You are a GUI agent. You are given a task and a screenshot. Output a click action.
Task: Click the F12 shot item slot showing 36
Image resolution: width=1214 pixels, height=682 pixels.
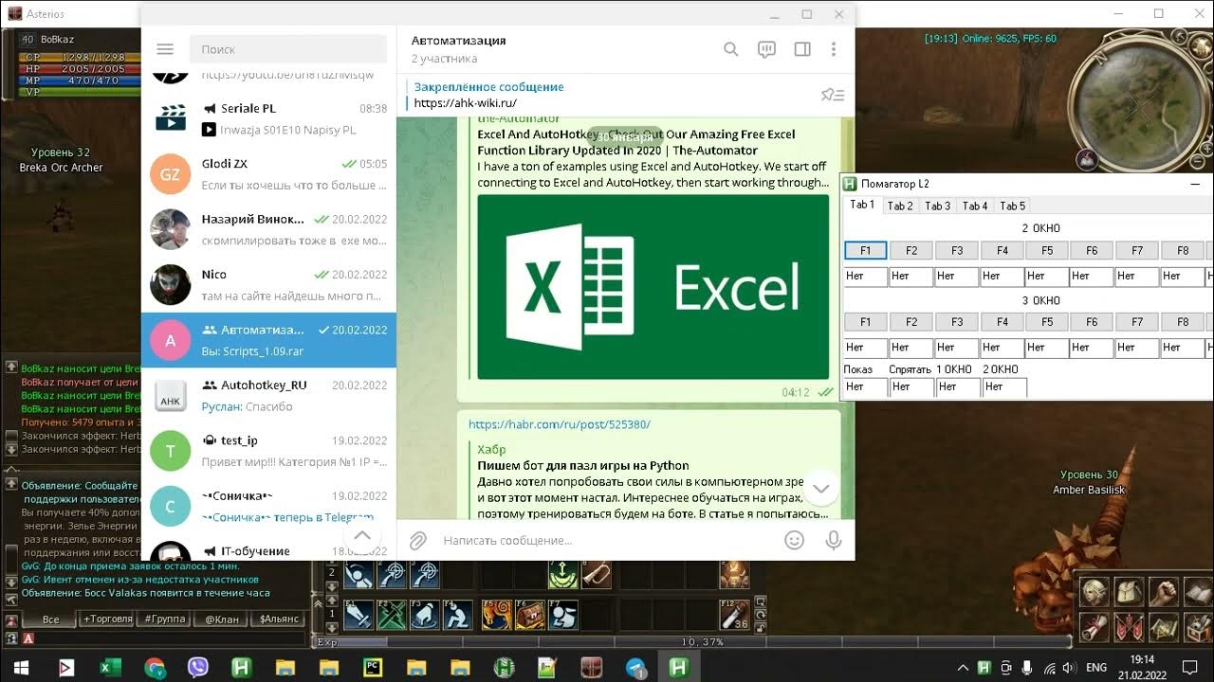(734, 615)
